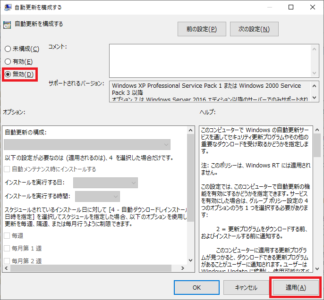Click the キャンセル button

point(246,287)
